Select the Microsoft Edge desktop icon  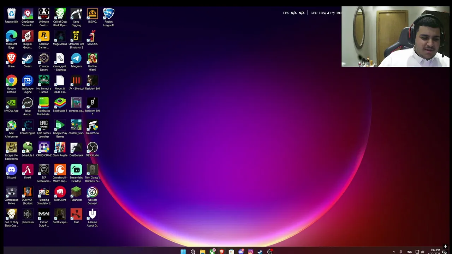click(11, 40)
